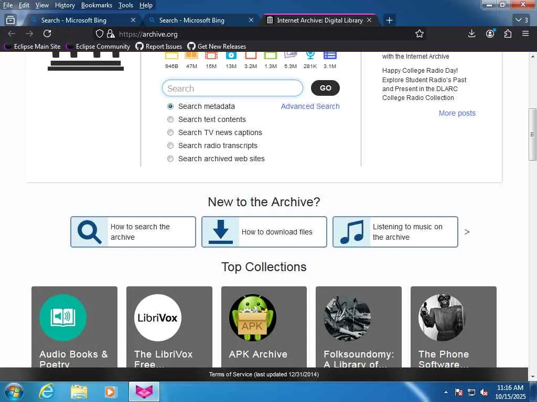Open Firefox View button in tab bar
The width and height of the screenshot is (537, 402).
tap(10, 20)
